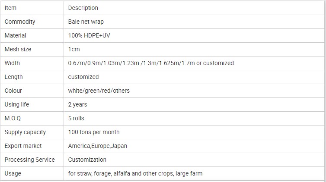
Task: Select the '5 rolls' value
Action: coord(76,118)
